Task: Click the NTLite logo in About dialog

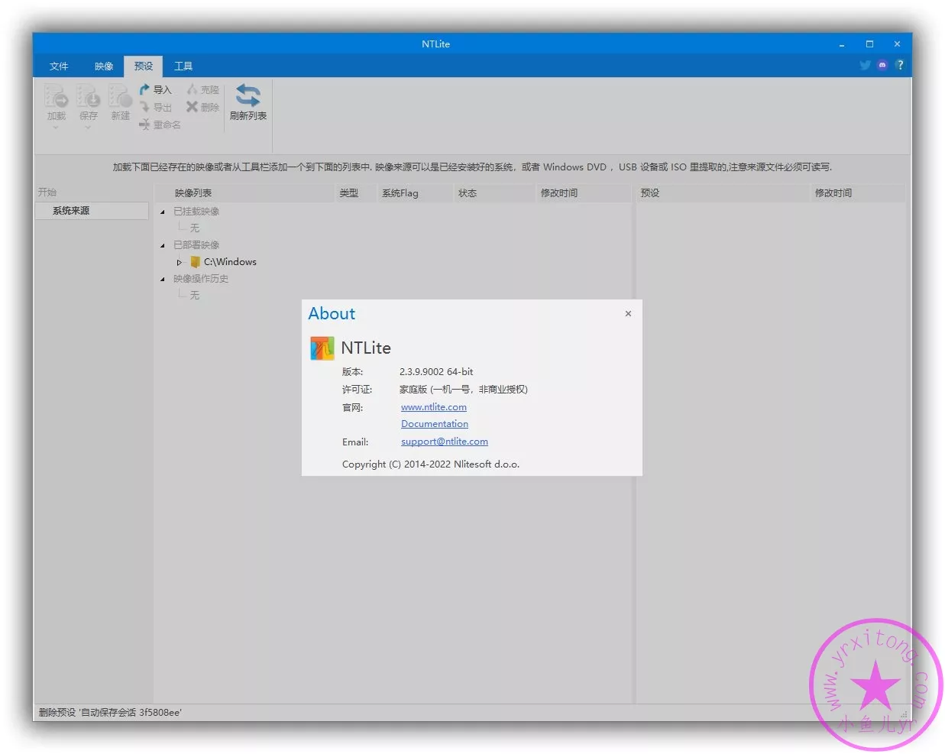Action: click(322, 348)
